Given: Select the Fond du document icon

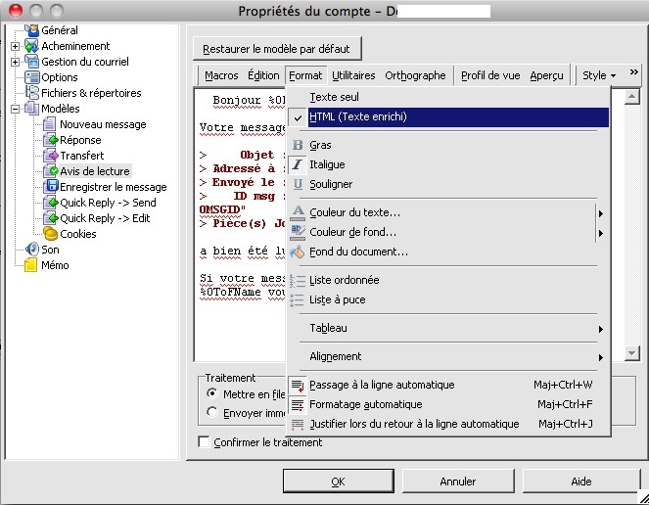Looking at the screenshot, I should [299, 252].
